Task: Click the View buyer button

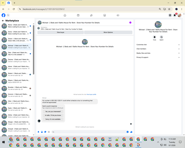Action: [x=61, y=32]
